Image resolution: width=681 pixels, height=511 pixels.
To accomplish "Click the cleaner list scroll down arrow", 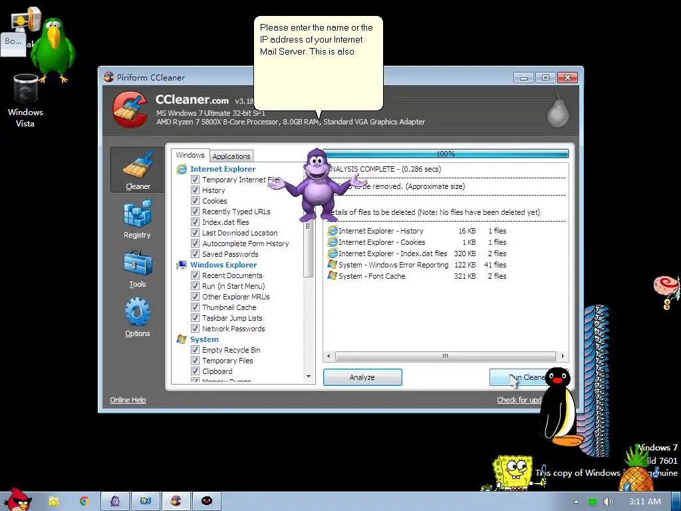I will click(309, 377).
